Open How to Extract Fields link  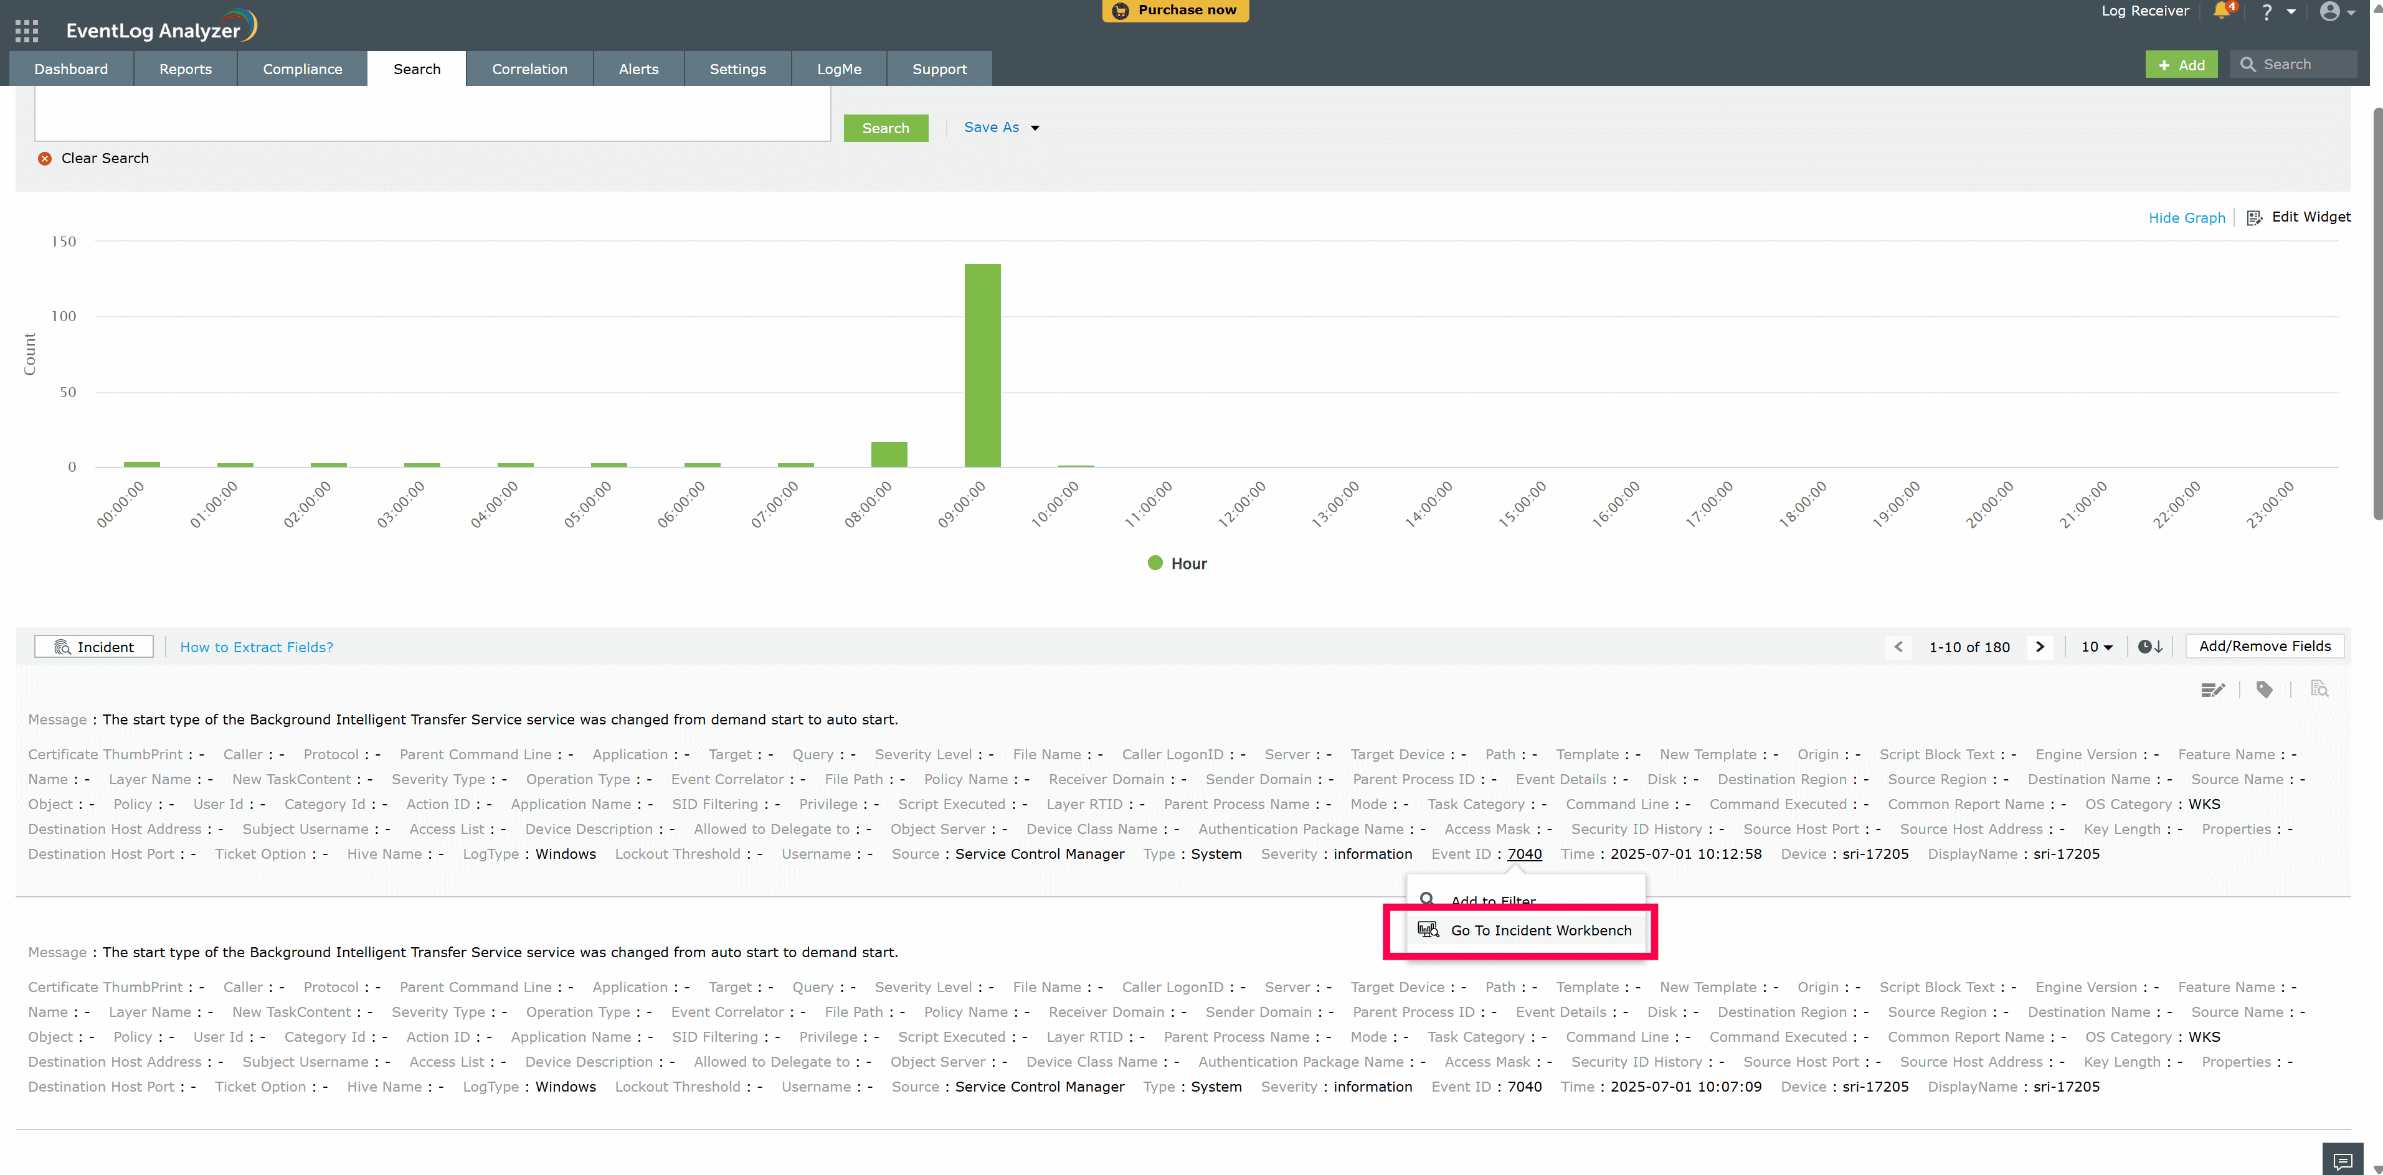pos(256,646)
